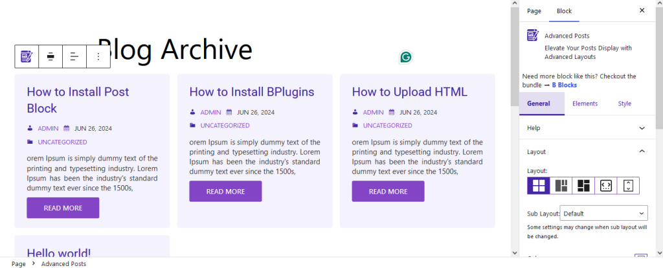This screenshot has width=663, height=268.
Task: Click the sidebar scrollbar up arrow
Action: (x=659, y=3)
